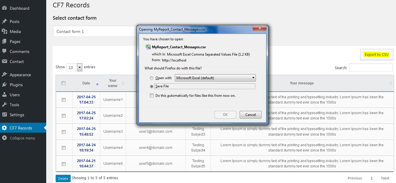Click the Contact envelope icon

(4, 61)
